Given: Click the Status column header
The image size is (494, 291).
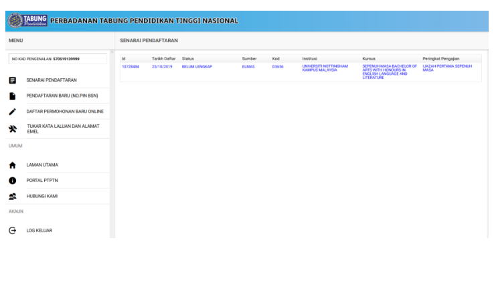Looking at the screenshot, I should pyautogui.click(x=188, y=59).
